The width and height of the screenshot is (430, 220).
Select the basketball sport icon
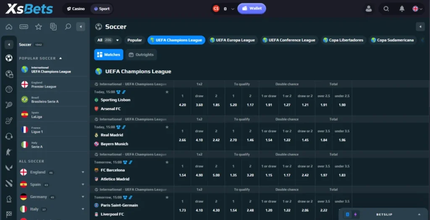click(9, 89)
